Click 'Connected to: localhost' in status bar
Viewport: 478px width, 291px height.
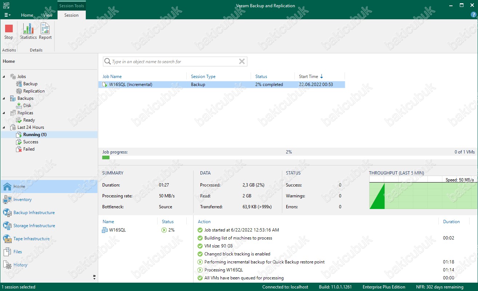(x=285, y=287)
